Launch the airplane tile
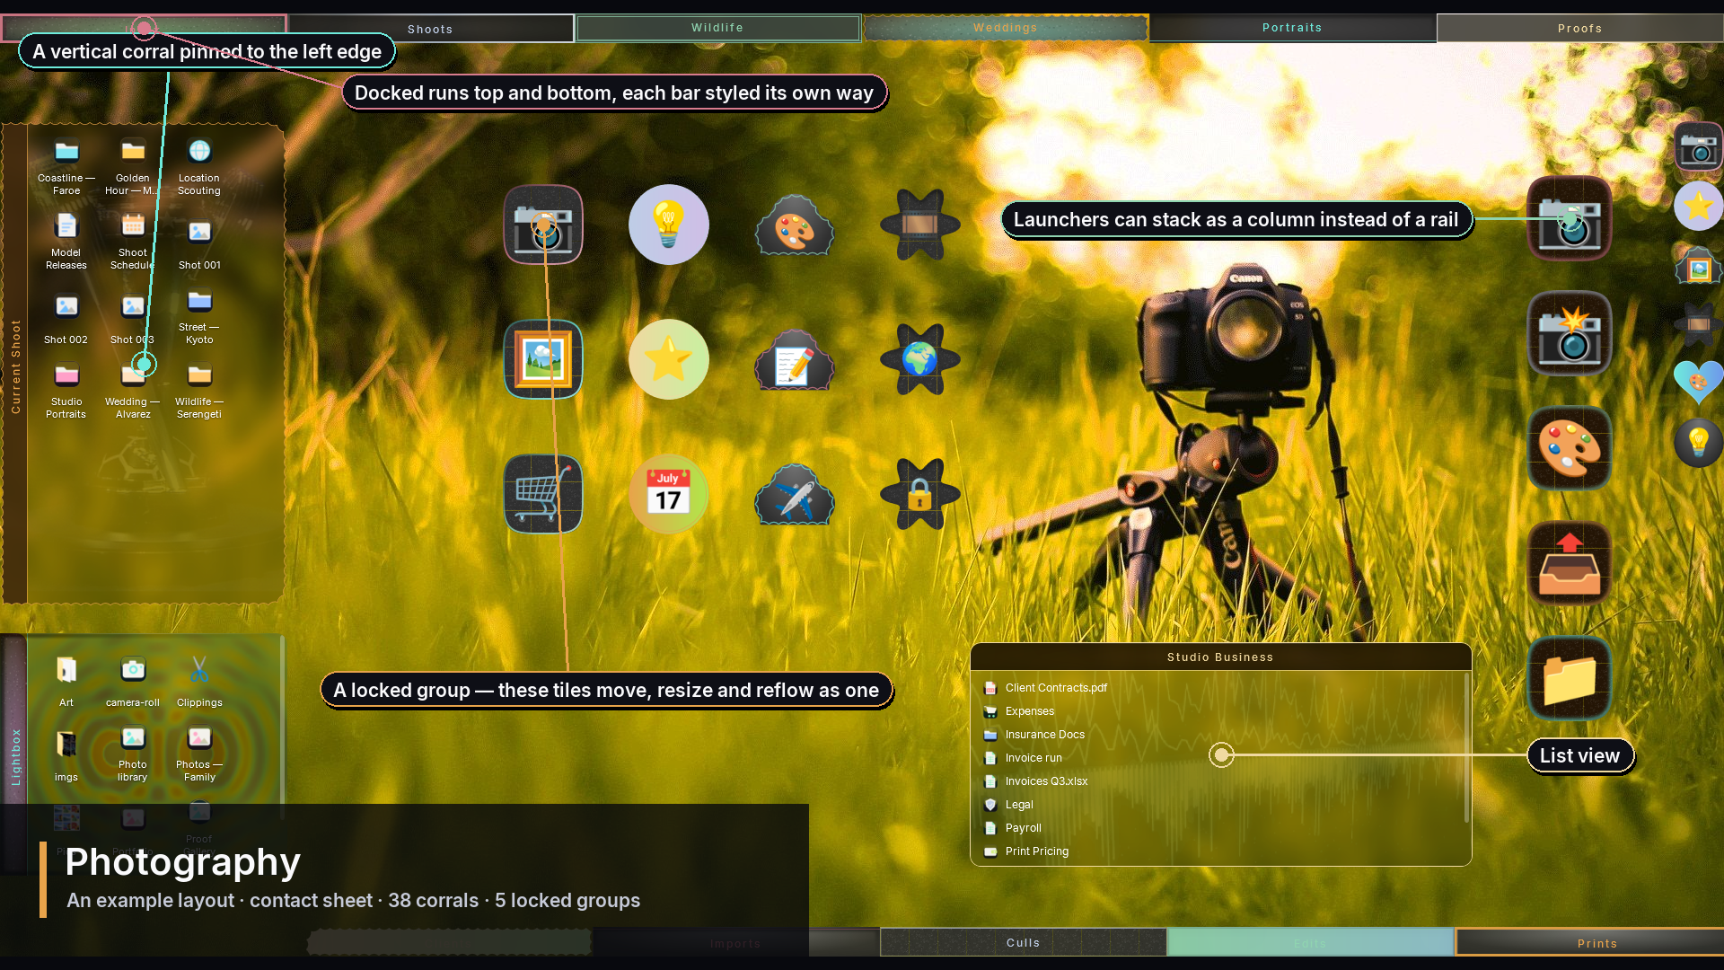The image size is (1724, 970). (x=795, y=494)
